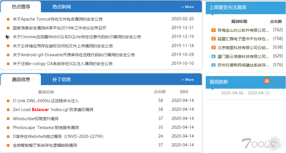
Task: Click the 漏洞标题 column header
Action: click(x=239, y=21)
